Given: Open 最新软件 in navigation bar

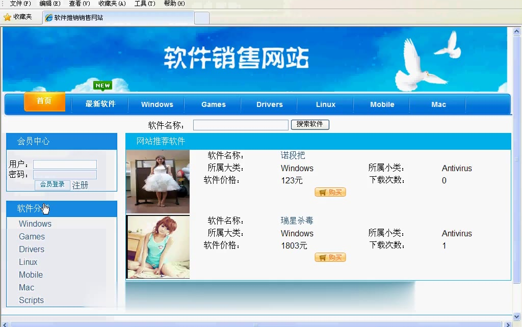Looking at the screenshot, I should [x=100, y=104].
